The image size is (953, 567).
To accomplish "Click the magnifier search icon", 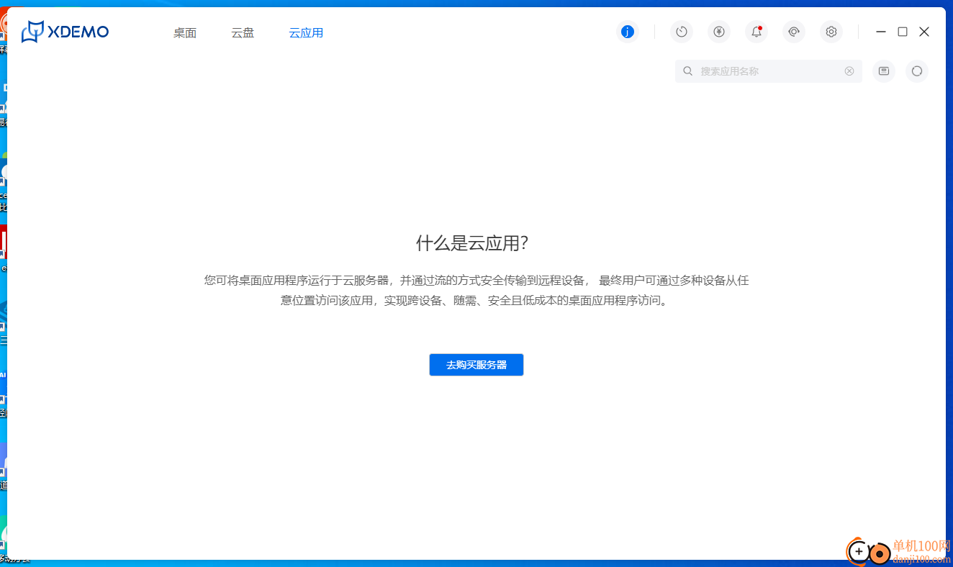I will click(688, 71).
